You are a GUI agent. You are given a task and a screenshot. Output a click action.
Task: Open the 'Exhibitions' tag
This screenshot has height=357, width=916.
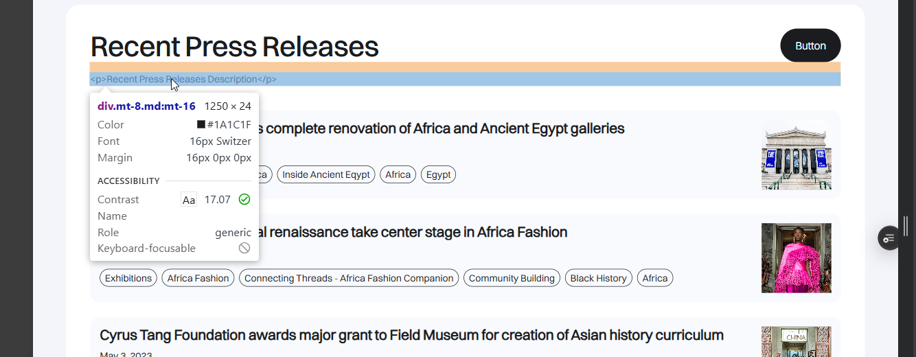128,278
